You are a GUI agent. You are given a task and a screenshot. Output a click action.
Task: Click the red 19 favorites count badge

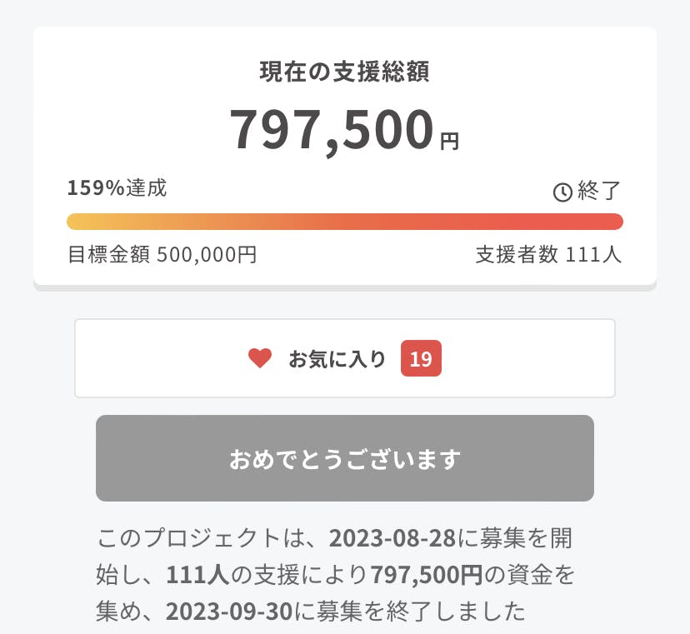[x=421, y=359]
